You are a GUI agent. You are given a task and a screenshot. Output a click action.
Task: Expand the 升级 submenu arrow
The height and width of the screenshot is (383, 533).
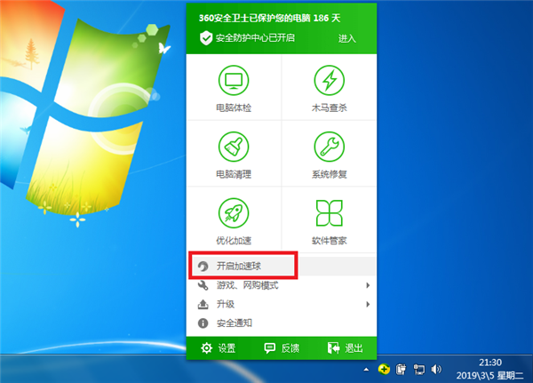[368, 305]
